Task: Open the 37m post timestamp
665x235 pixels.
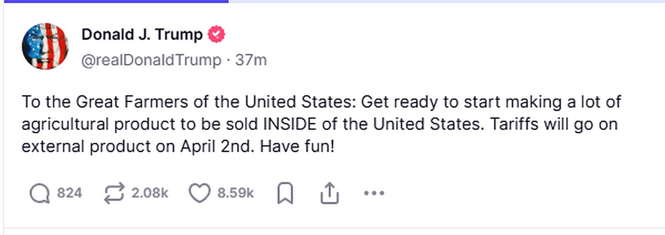Action: 251,61
